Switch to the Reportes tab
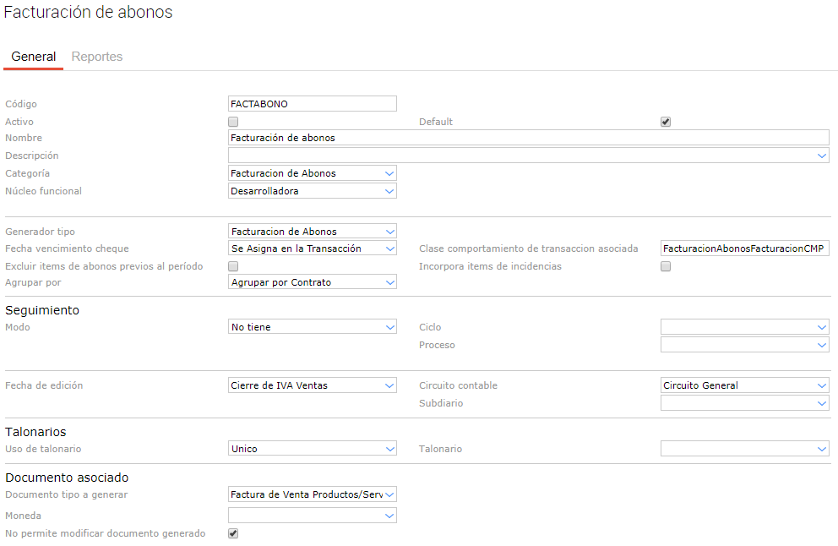Image resolution: width=838 pixels, height=546 pixels. [x=97, y=57]
